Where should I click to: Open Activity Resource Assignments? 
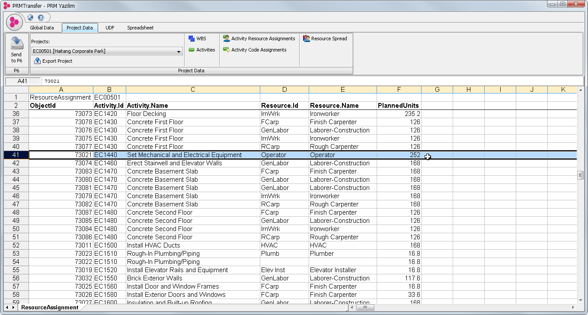pos(259,39)
